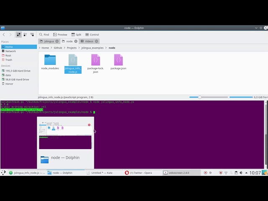Go back with the Dolphin back arrow
This screenshot has width=268, height=201.
4,34
